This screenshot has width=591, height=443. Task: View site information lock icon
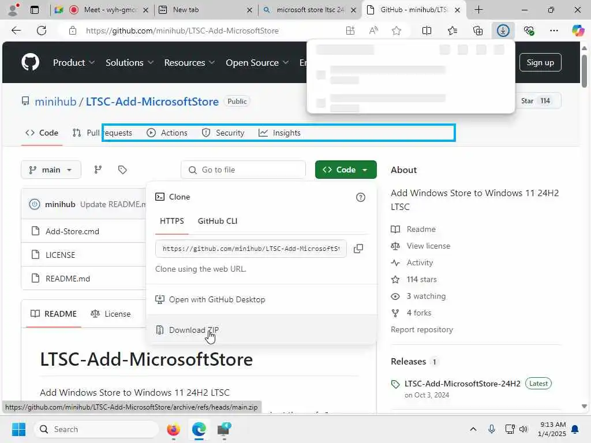click(x=73, y=31)
